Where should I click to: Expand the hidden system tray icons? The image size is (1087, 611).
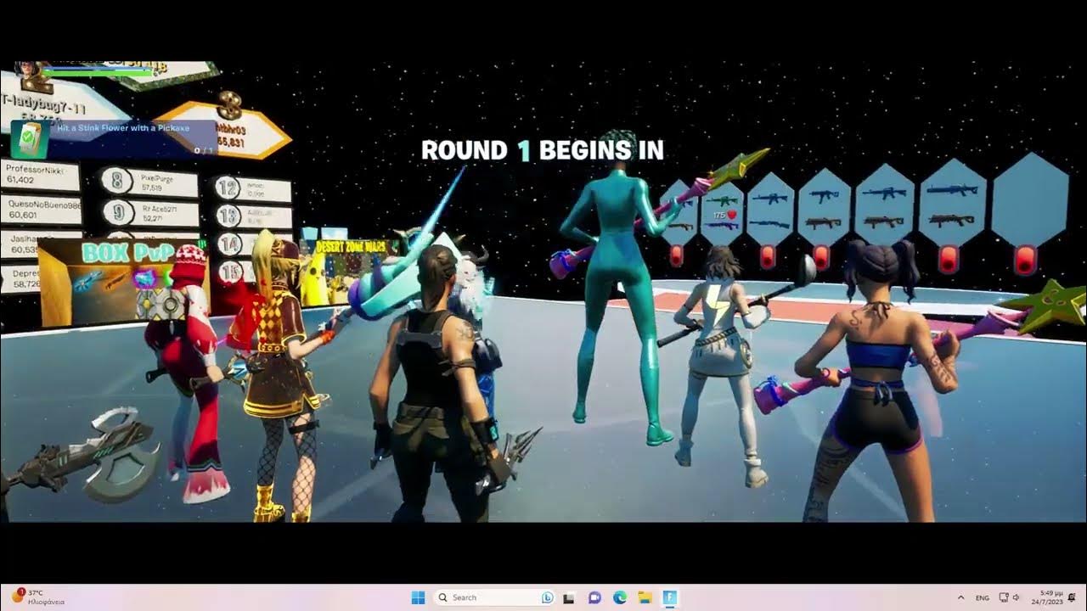click(x=961, y=597)
